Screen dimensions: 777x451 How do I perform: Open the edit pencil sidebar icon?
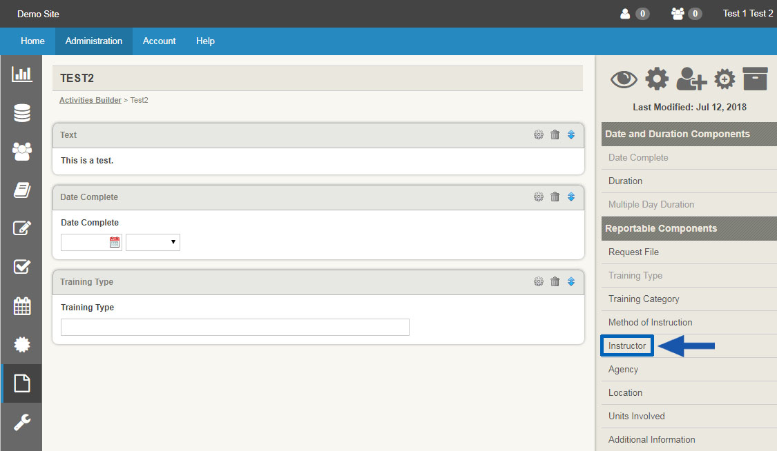[x=22, y=228]
